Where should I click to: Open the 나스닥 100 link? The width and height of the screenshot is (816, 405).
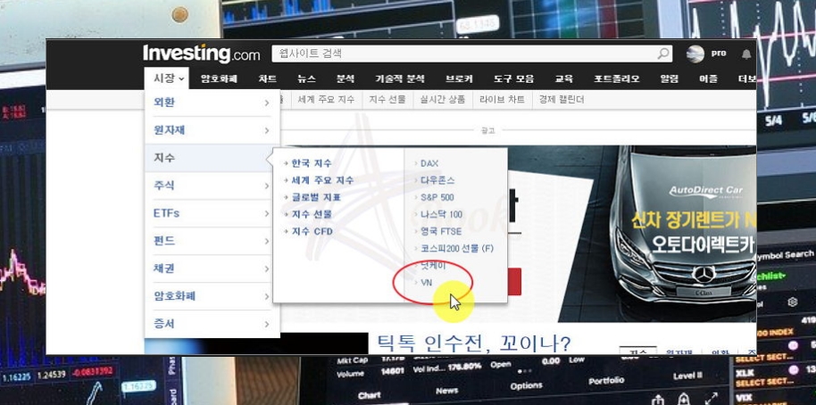coord(441,214)
